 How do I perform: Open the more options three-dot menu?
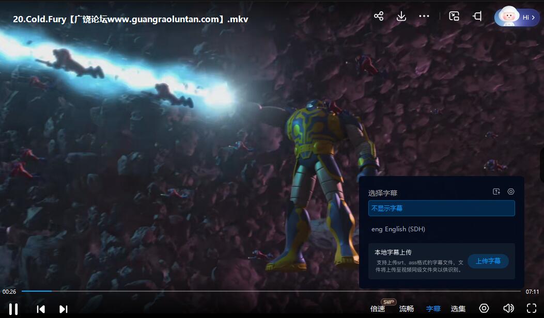(x=424, y=17)
